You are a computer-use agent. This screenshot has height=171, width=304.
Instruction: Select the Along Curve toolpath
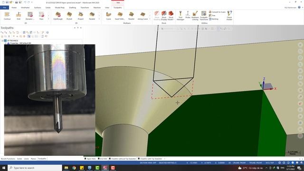click(x=142, y=16)
